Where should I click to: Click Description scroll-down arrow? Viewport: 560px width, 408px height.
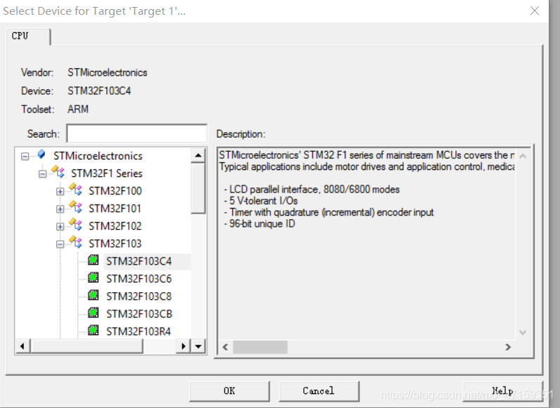click(x=523, y=332)
